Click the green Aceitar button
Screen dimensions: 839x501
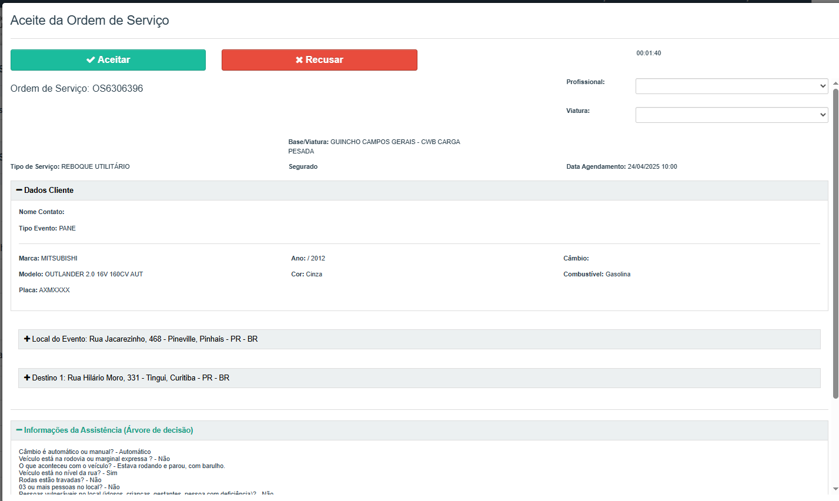point(108,60)
